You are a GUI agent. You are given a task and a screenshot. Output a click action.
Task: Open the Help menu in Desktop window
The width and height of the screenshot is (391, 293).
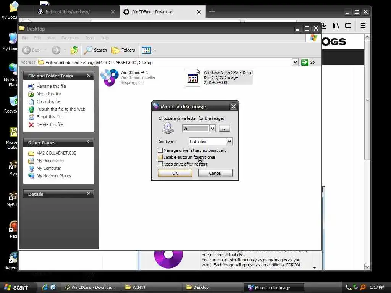105,38
